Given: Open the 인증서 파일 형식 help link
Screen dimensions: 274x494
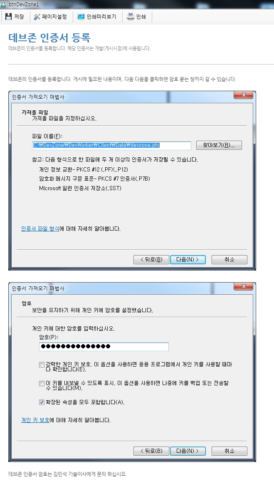Looking at the screenshot, I should [40, 228].
